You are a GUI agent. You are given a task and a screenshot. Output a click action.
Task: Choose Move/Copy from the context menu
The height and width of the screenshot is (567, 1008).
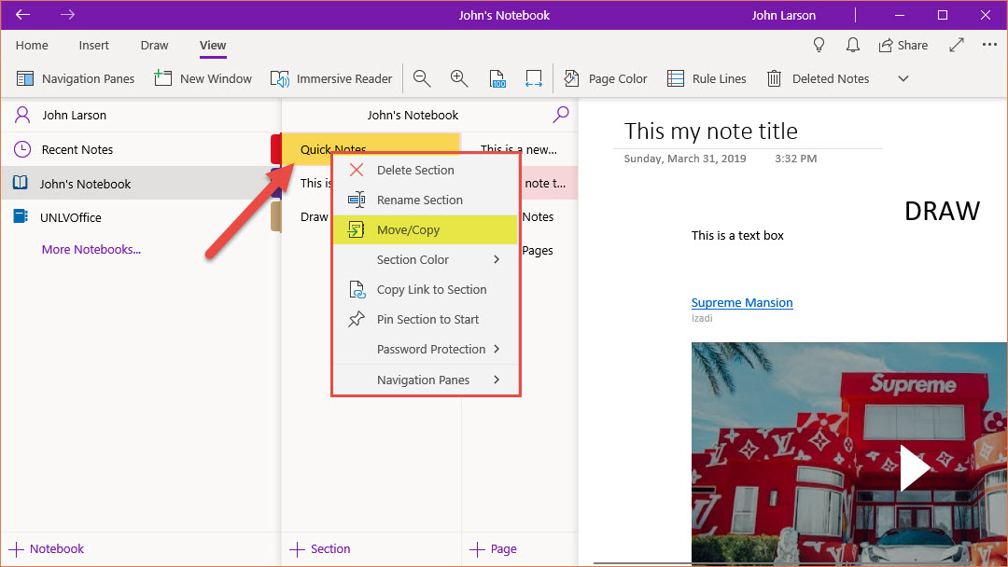[408, 229]
